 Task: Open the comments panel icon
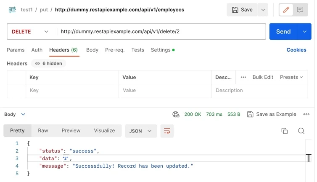[300, 10]
